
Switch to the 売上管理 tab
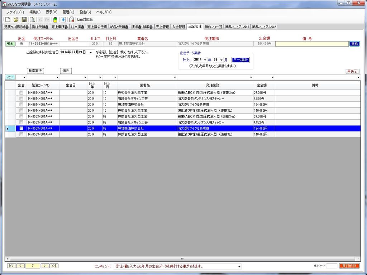(162, 27)
